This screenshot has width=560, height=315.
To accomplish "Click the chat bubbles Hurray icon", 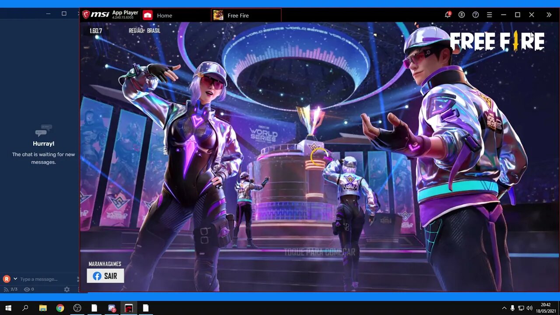I will click(x=43, y=131).
